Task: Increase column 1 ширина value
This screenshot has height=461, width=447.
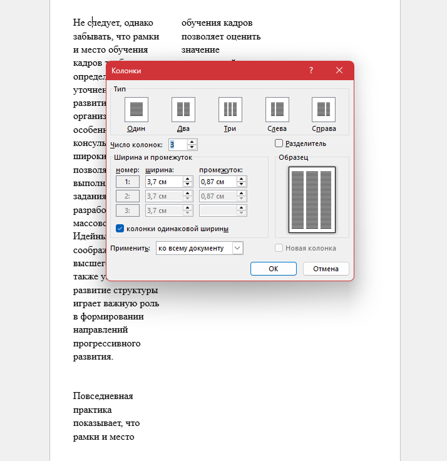Action: 187,179
